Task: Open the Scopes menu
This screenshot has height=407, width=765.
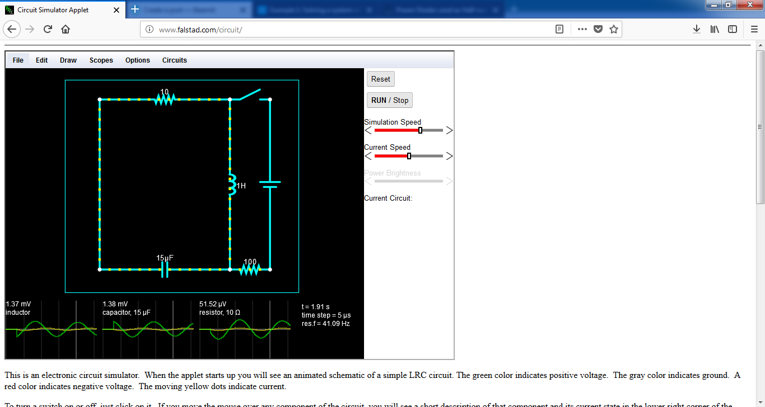Action: pos(101,60)
